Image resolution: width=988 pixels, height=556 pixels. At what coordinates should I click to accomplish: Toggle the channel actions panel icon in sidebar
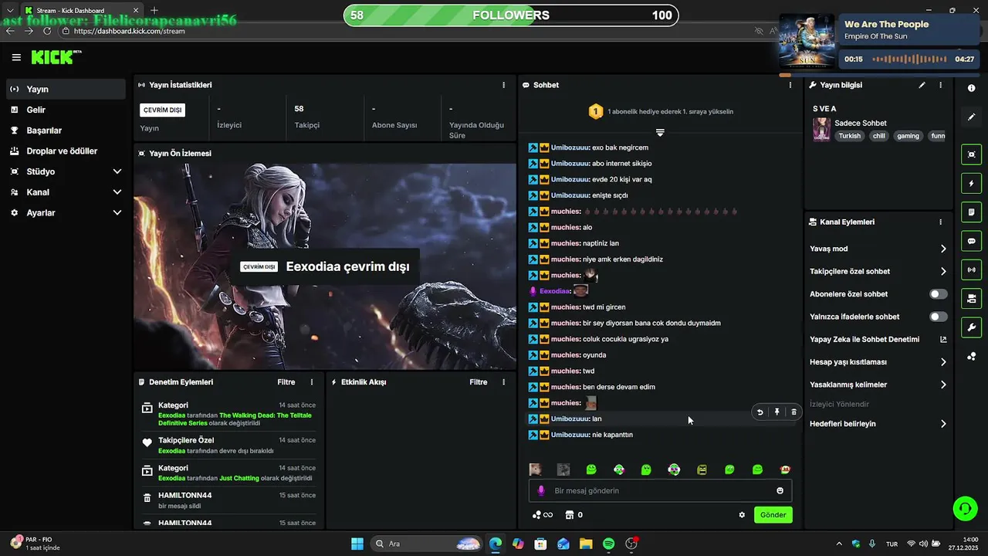pyautogui.click(x=971, y=298)
